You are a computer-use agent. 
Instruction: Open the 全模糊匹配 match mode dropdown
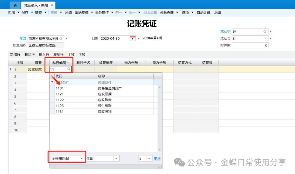click(x=81, y=159)
